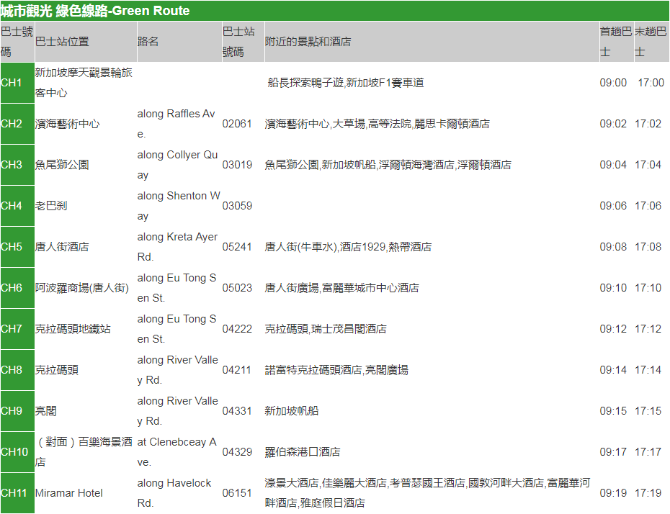Click bus stop code 04329

(x=237, y=452)
